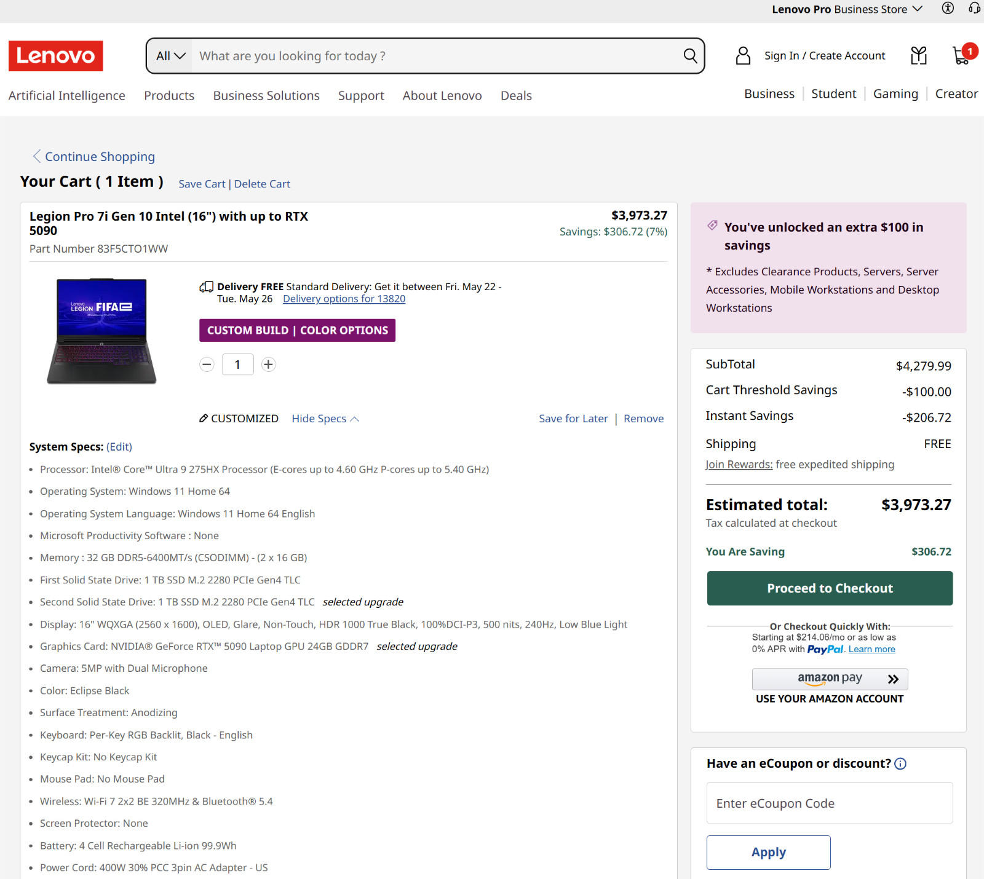Click the Legion Pro 7i Gen 10 product title
Image resolution: width=984 pixels, height=879 pixels.
pyautogui.click(x=169, y=223)
